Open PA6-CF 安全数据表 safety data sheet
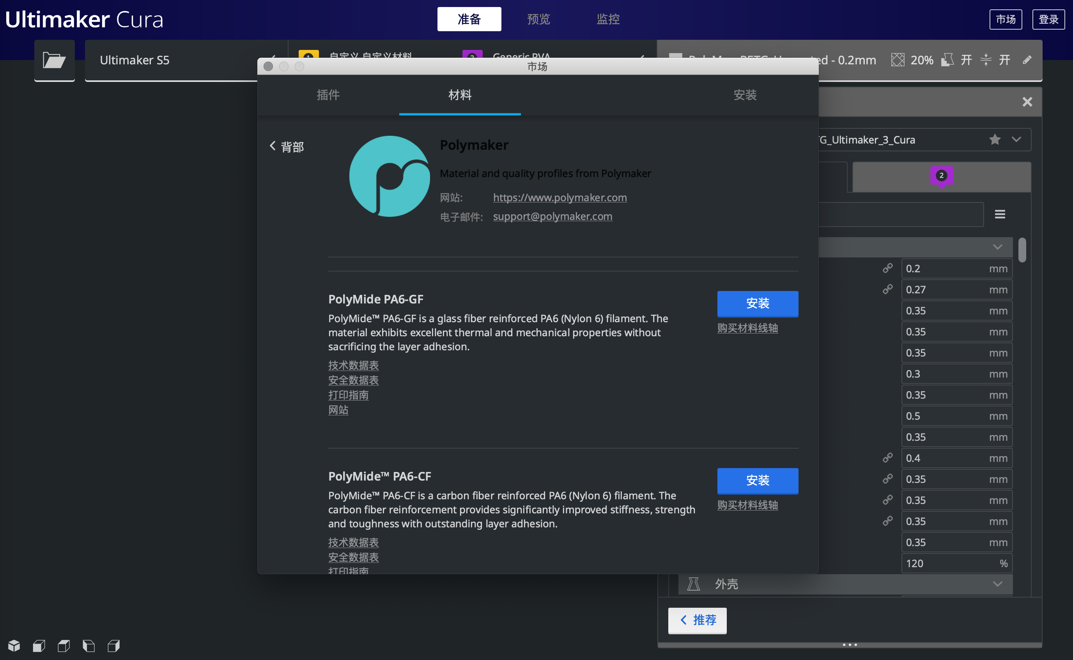Viewport: 1073px width, 660px height. [353, 557]
